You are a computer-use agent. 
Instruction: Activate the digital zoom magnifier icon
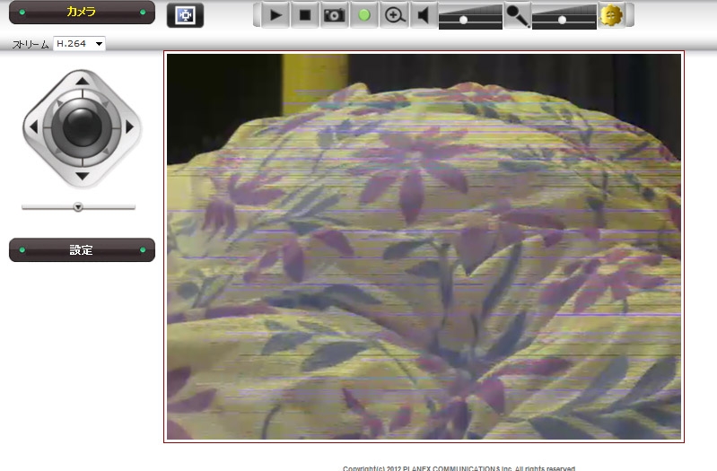pos(394,15)
